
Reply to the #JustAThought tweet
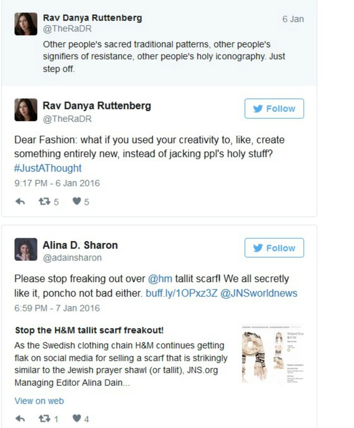coord(20,202)
